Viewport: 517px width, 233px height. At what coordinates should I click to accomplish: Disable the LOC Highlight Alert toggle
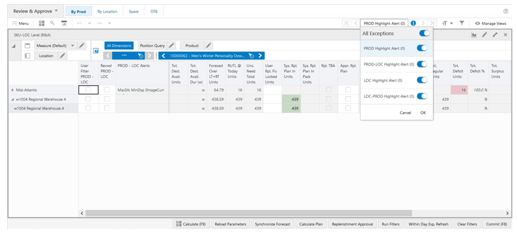point(422,80)
